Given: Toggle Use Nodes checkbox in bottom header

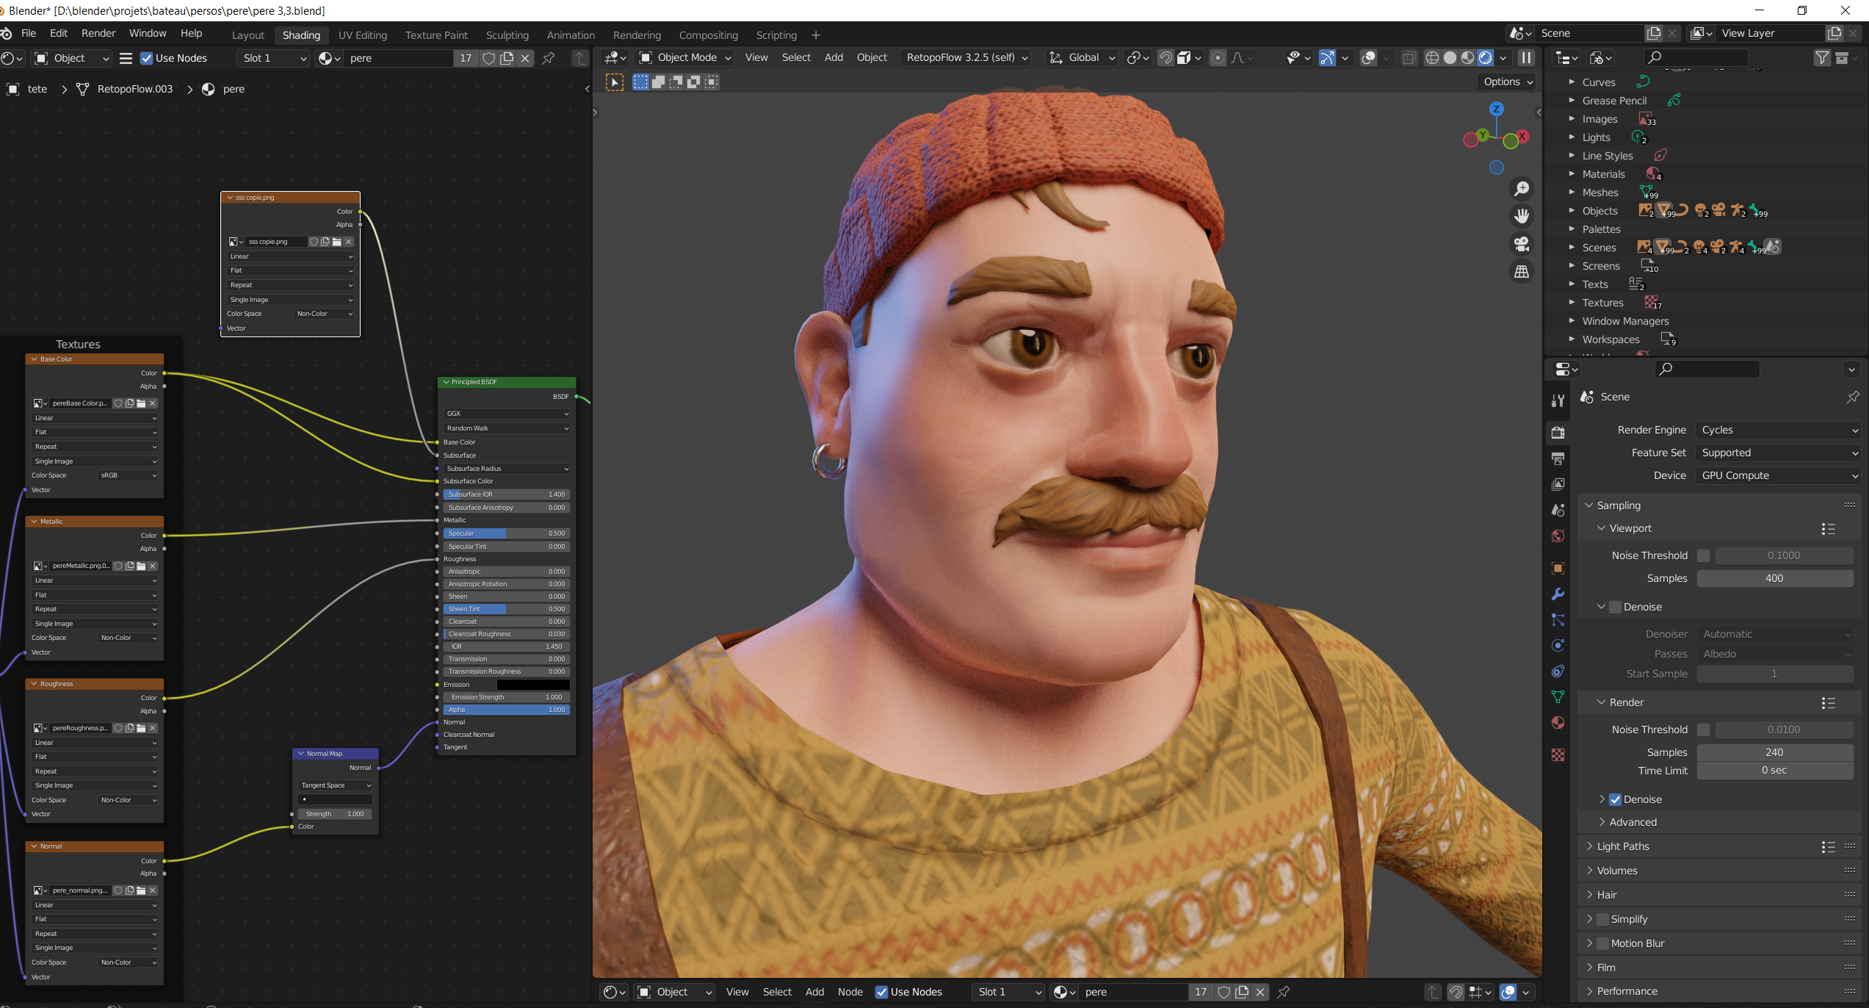Looking at the screenshot, I should pyautogui.click(x=881, y=992).
